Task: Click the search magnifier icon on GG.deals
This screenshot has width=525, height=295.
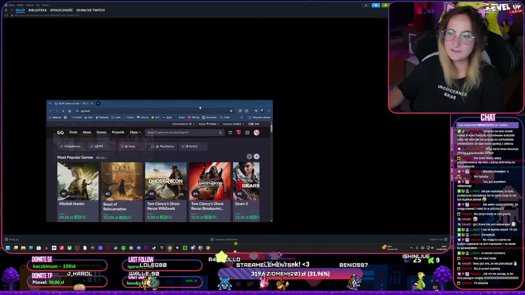Action: pos(220,132)
